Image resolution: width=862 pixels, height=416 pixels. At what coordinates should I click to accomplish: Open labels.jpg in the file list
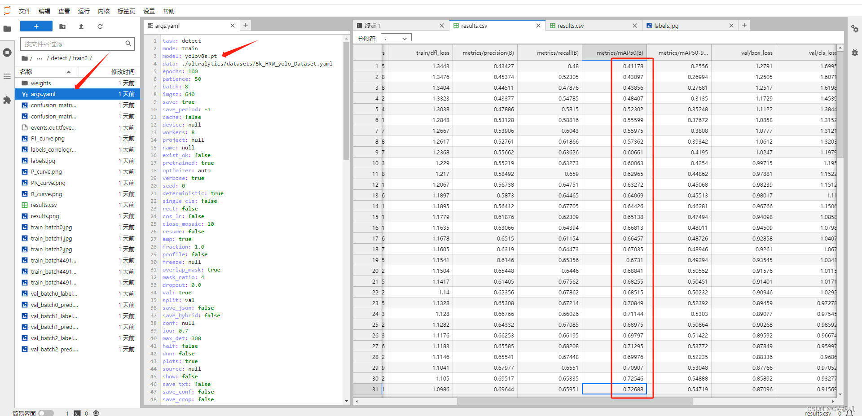(x=78, y=161)
